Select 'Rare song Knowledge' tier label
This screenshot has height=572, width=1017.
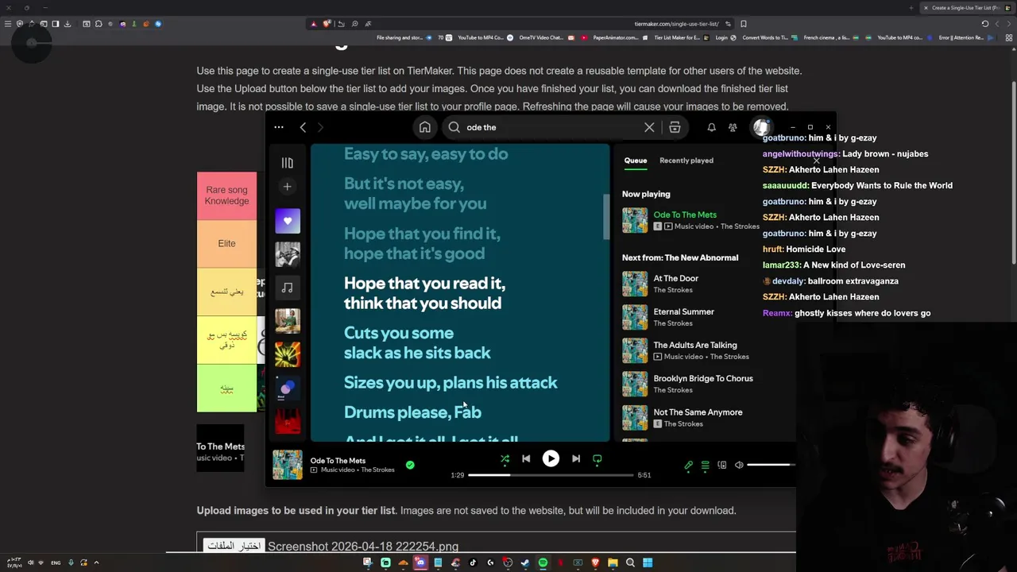pyautogui.click(x=226, y=195)
